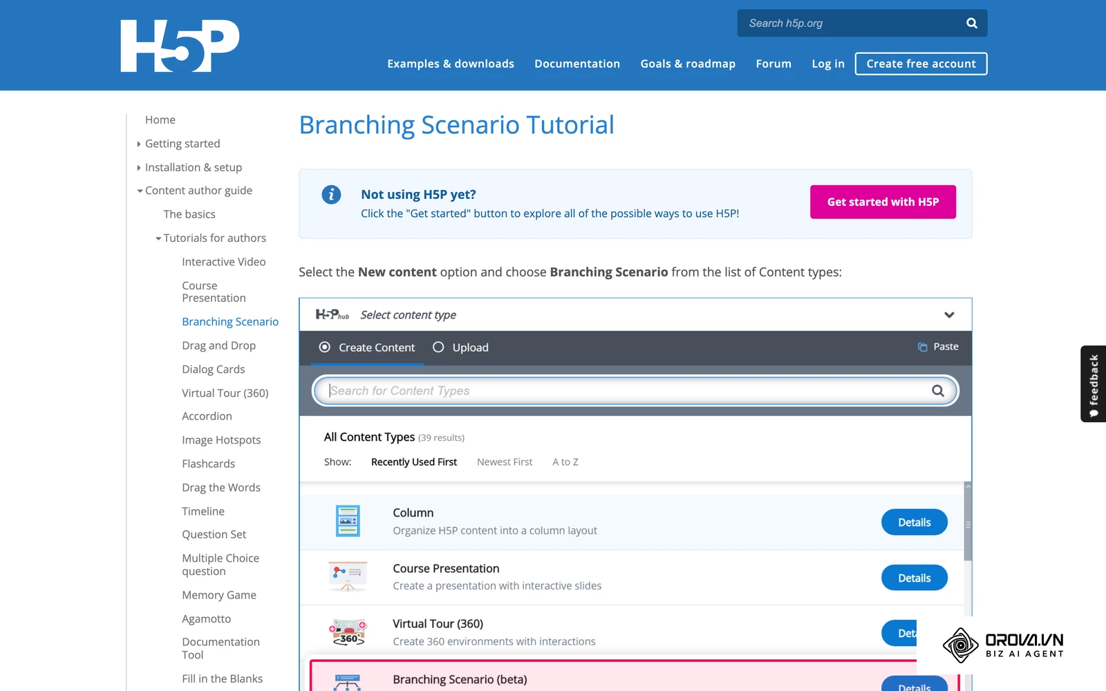Expand the Getting started tree item

[139, 144]
